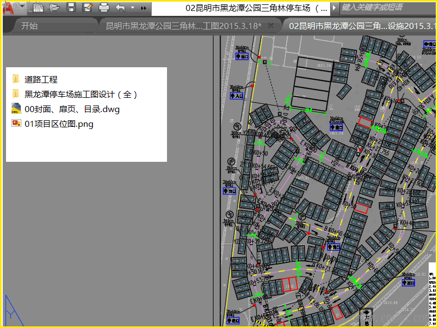
Task: Open the AutoCAD application menu logo
Action: click(8, 7)
